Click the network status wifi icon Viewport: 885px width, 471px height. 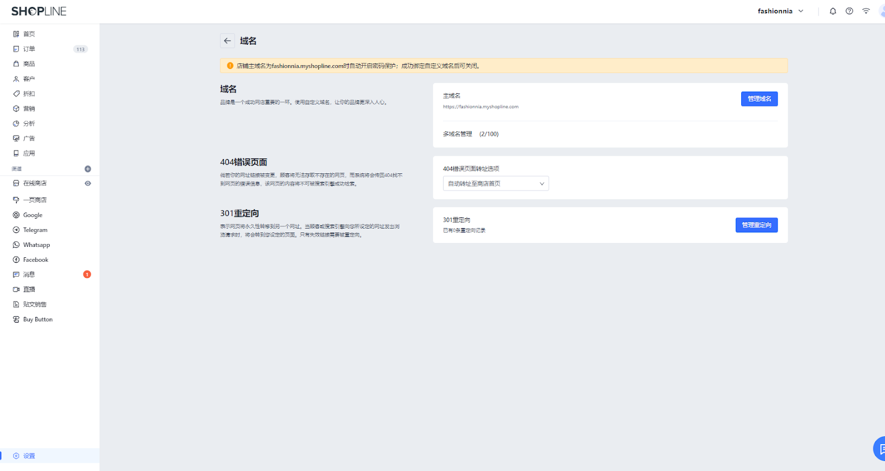click(866, 11)
